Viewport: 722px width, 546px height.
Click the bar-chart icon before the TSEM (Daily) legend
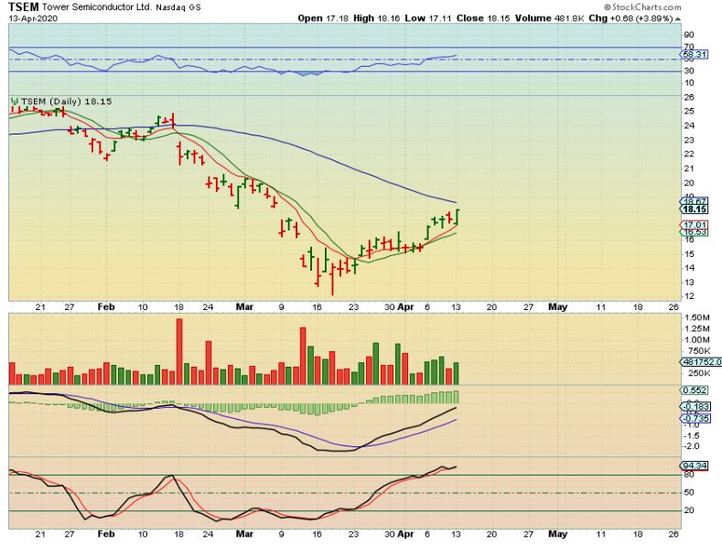[x=15, y=102]
